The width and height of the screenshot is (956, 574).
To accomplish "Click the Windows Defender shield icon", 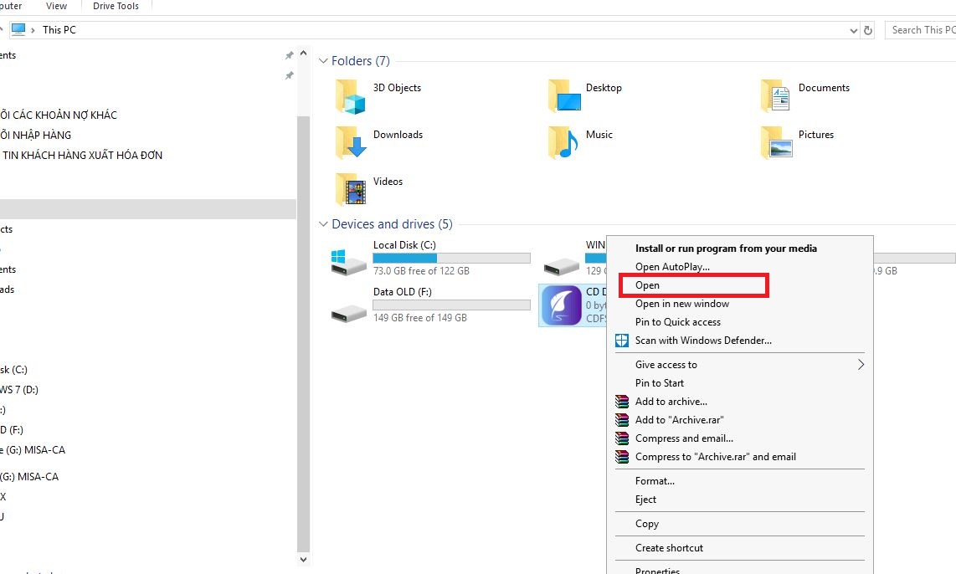I will pos(622,341).
